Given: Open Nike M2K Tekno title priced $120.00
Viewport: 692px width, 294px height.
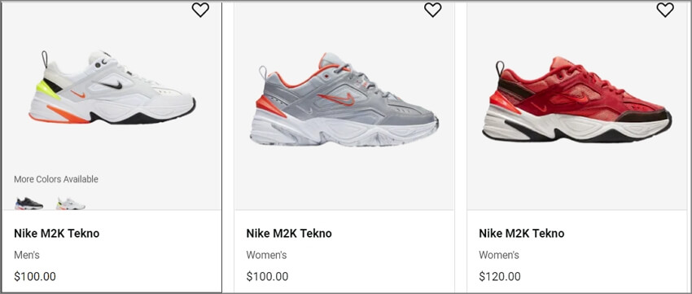Looking at the screenshot, I should [x=522, y=233].
